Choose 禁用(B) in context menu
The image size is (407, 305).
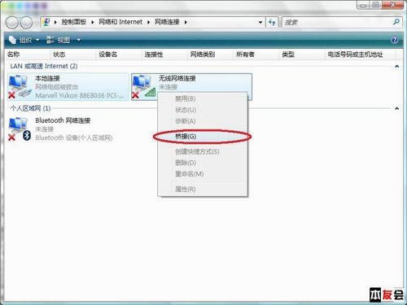(203, 98)
